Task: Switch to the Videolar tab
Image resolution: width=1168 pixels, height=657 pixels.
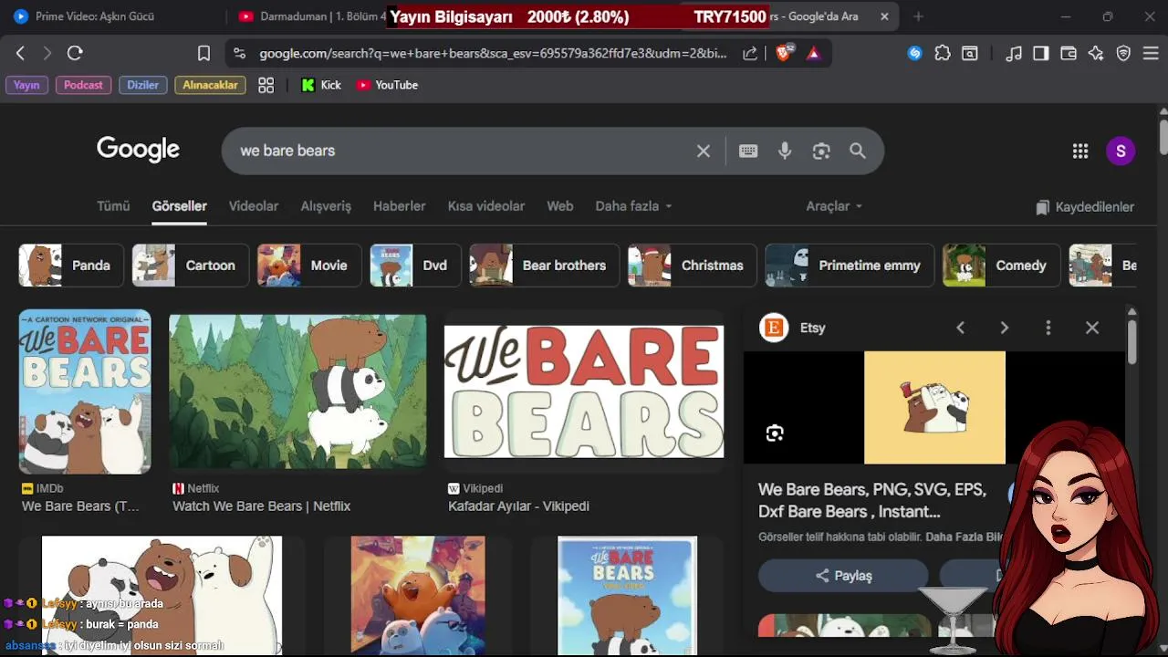Action: pos(254,206)
